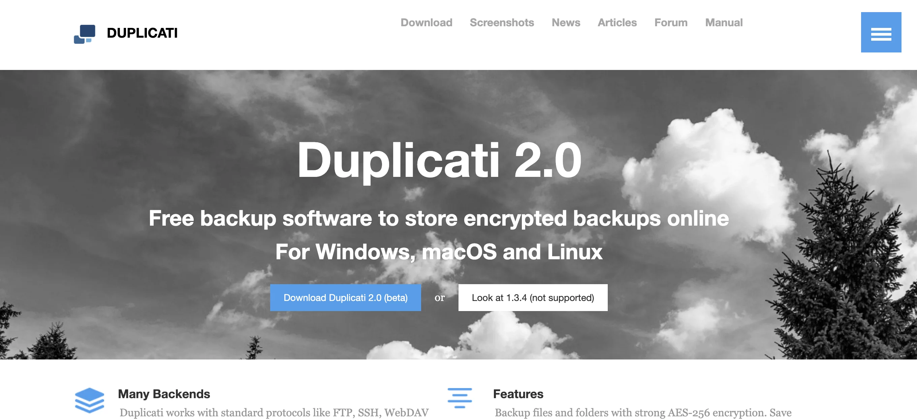
Task: Navigate to Screenshots section
Action: [502, 23]
